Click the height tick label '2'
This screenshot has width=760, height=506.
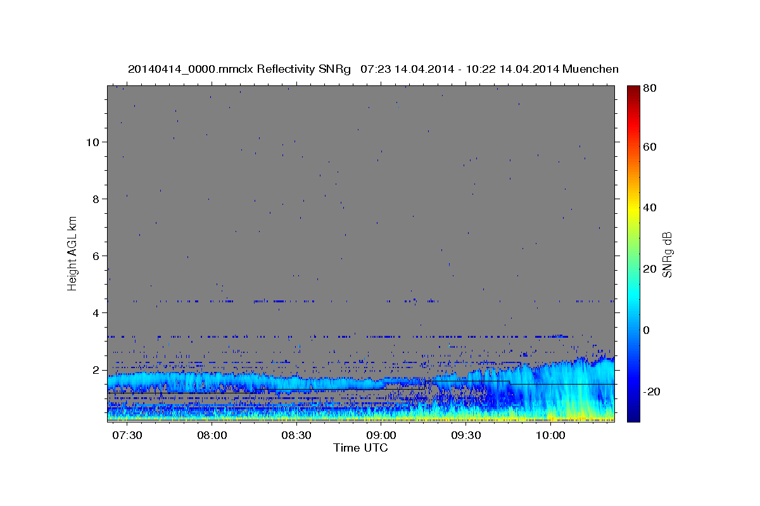click(x=96, y=369)
